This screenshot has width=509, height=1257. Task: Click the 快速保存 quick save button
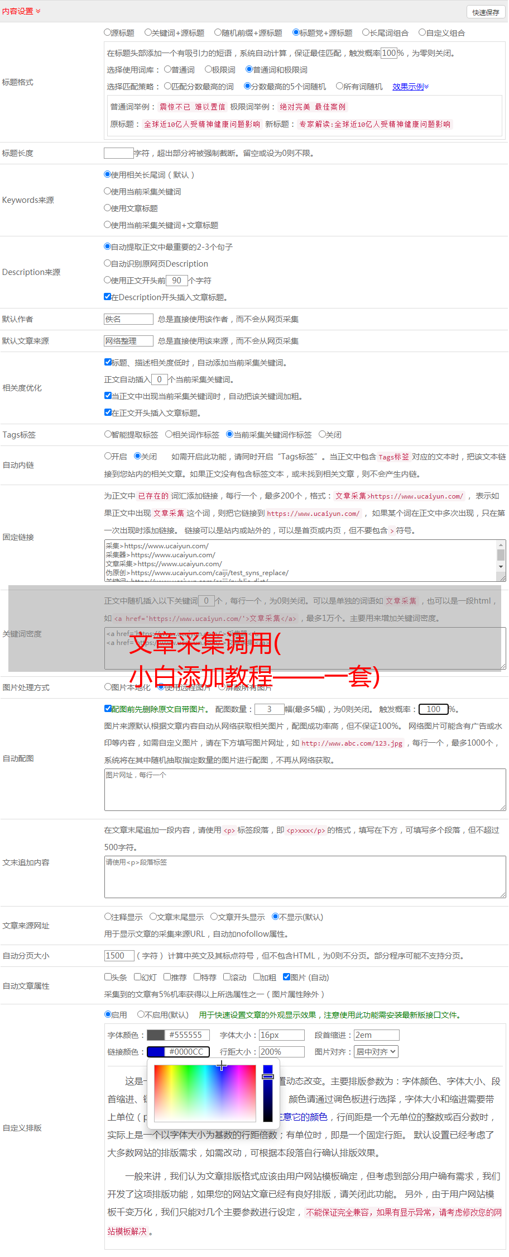(x=485, y=12)
